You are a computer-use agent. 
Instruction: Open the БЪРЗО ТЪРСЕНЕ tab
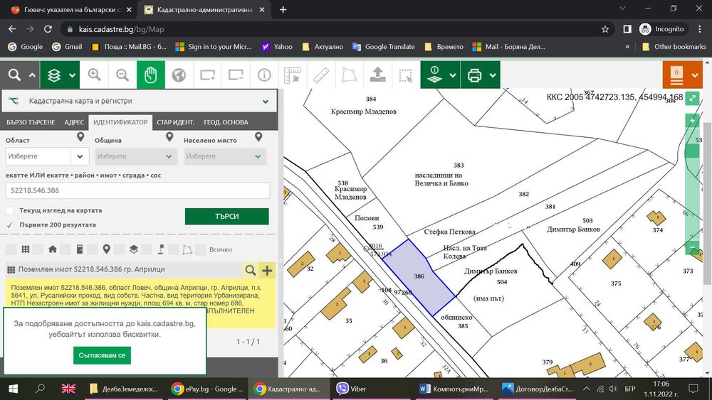[31, 122]
